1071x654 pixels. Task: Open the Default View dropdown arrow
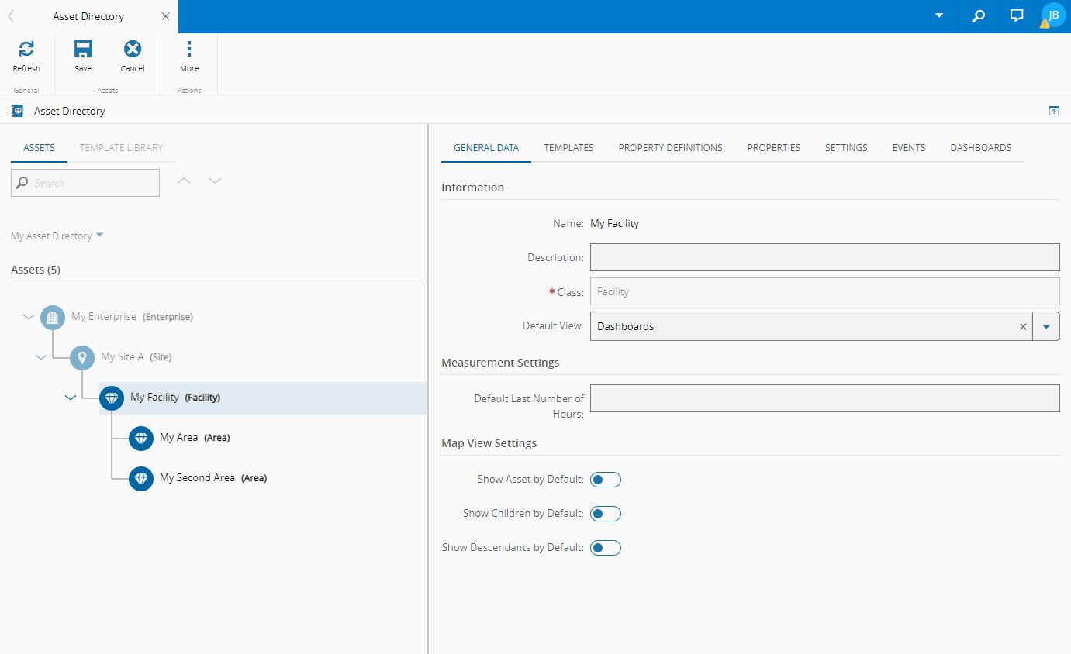pyautogui.click(x=1046, y=327)
